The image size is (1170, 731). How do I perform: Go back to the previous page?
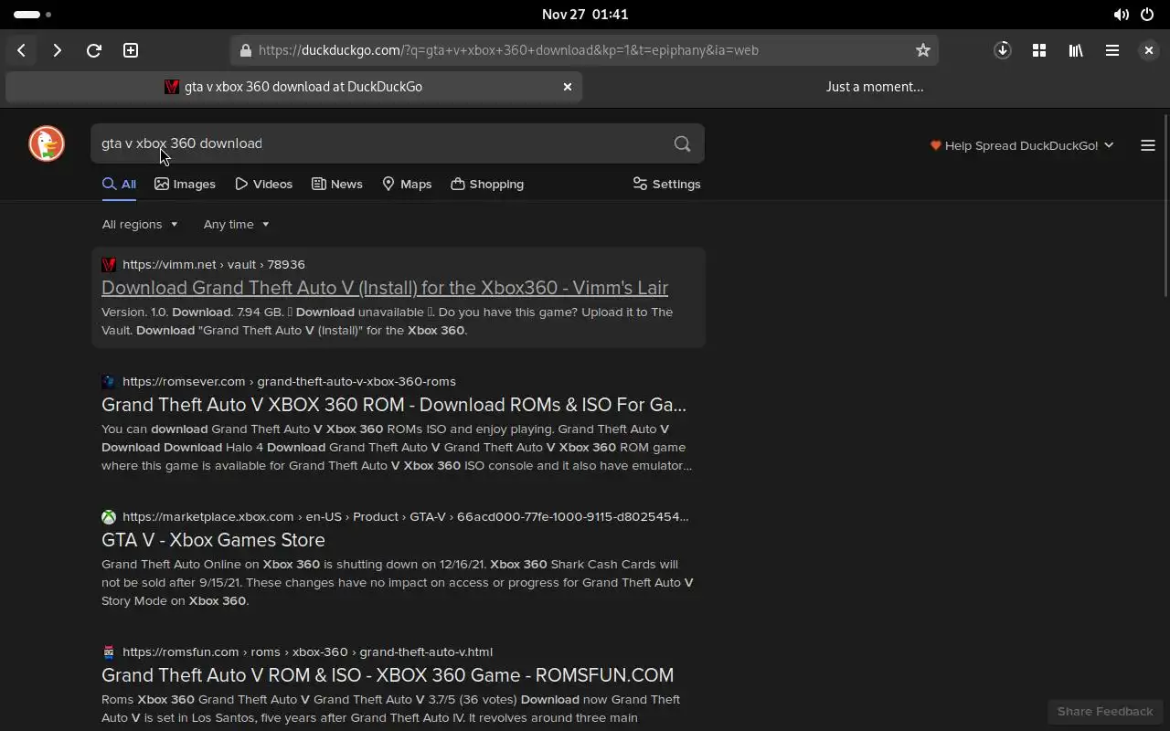(x=22, y=50)
